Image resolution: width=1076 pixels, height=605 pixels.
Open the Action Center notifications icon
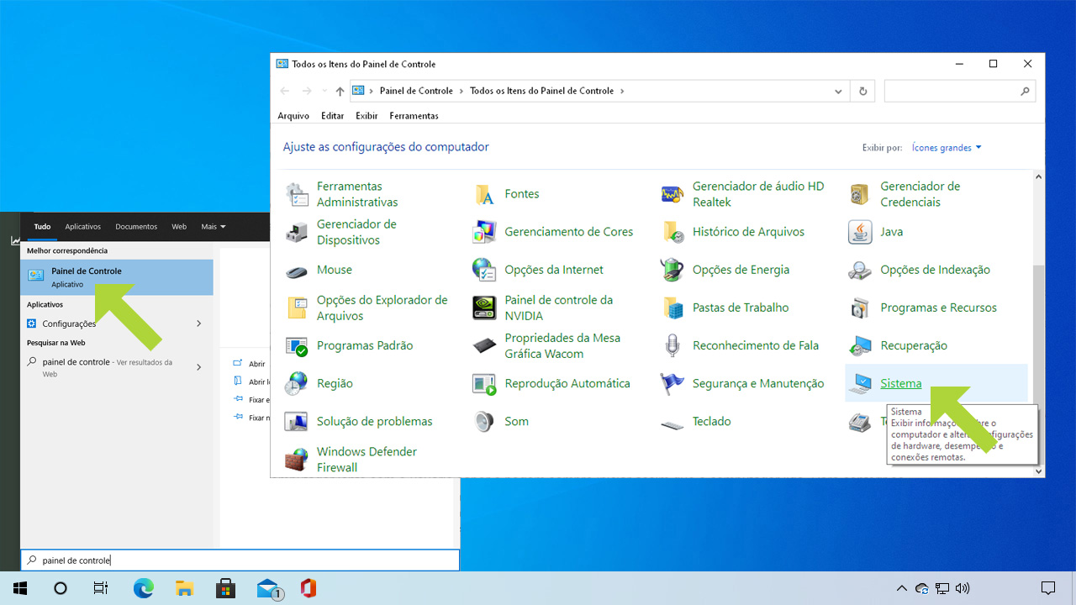click(x=1048, y=588)
